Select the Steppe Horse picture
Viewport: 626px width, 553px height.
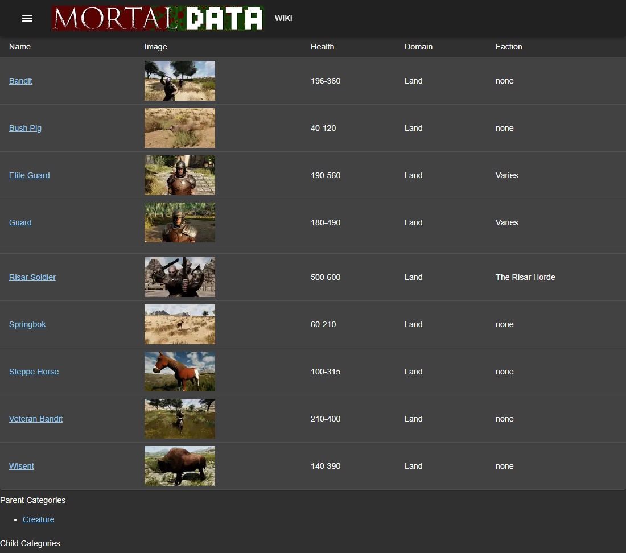(180, 372)
